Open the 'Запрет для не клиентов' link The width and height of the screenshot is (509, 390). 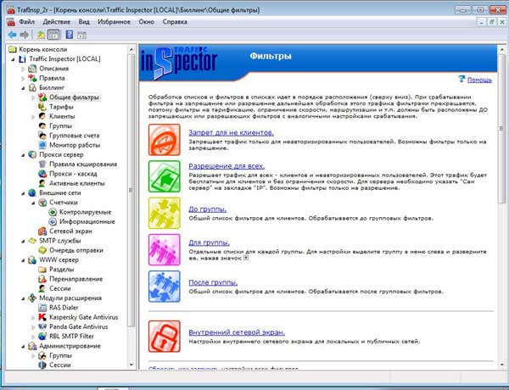pyautogui.click(x=231, y=132)
